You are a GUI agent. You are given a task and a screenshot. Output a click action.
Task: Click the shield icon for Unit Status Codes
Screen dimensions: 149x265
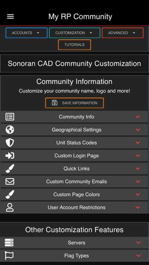click(10, 143)
